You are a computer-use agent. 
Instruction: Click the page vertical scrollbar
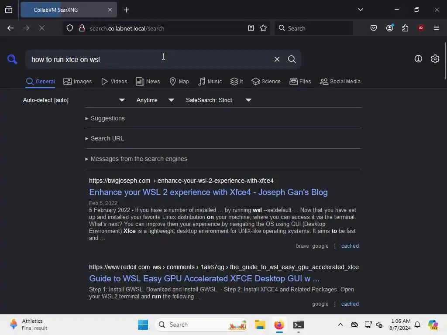click(445, 61)
